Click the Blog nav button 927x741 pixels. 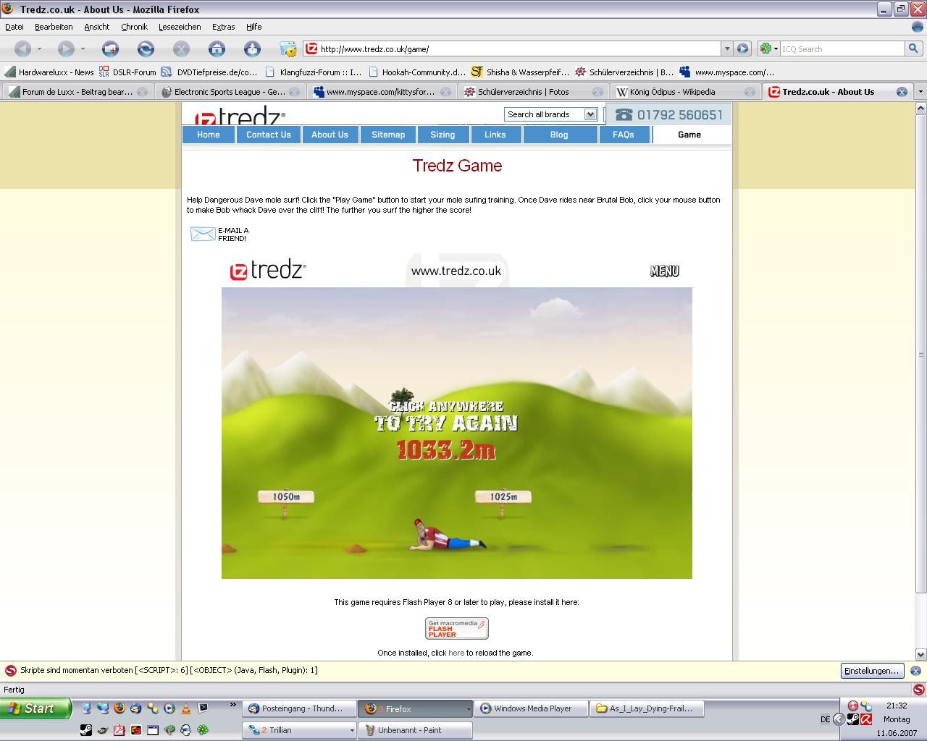coord(559,135)
